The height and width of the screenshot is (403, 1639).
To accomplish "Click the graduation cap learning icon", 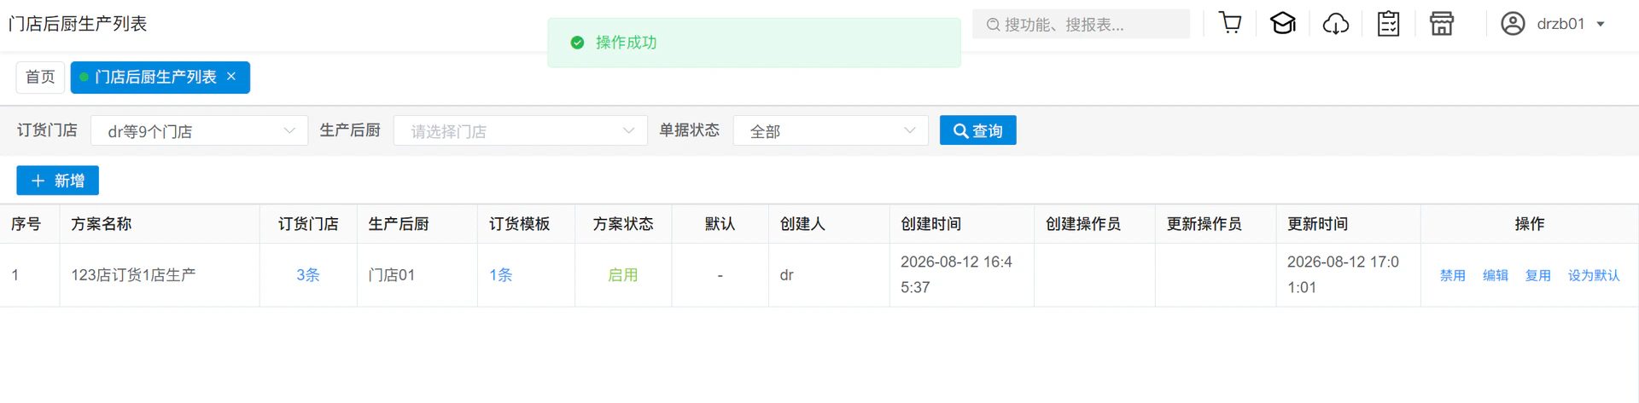I will (x=1283, y=23).
